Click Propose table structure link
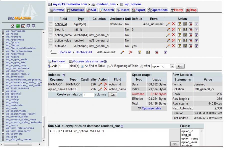 [x=88, y=61]
